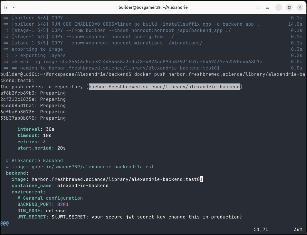This screenshot has height=235, width=307.
Task: Click the af6b2fcb69b3 layer line
Action: coord(33,93)
